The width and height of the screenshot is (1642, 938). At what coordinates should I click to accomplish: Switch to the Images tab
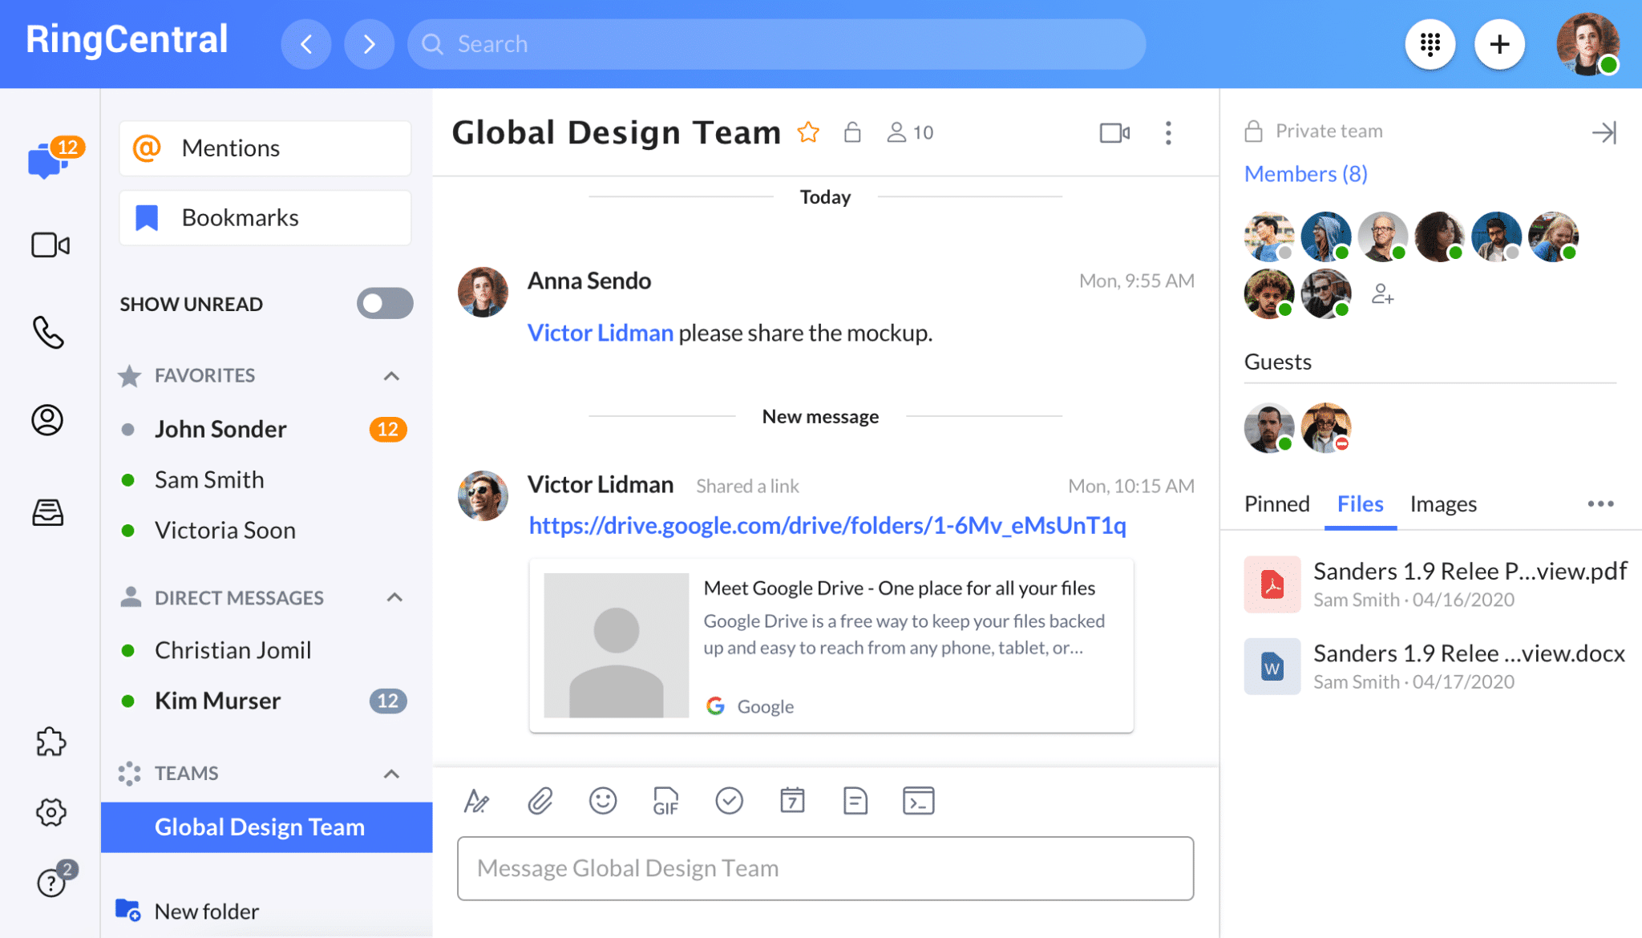[1443, 503]
